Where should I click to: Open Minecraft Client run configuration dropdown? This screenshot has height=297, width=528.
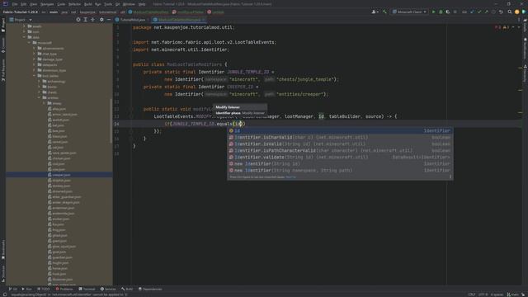(x=409, y=12)
